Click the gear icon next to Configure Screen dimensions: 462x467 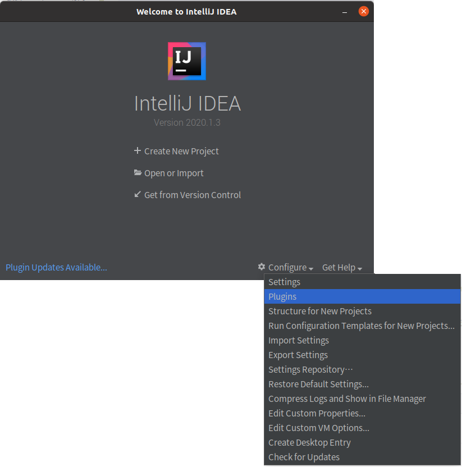coord(262,267)
